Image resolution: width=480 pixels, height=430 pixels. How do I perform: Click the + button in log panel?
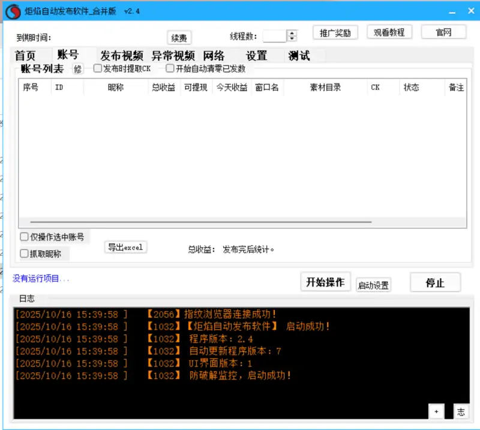click(x=436, y=411)
